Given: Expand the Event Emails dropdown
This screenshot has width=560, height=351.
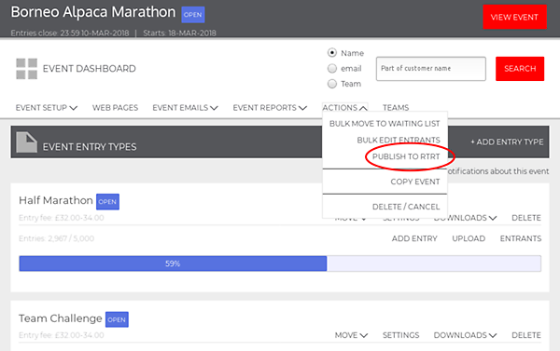Looking at the screenshot, I should pos(185,108).
